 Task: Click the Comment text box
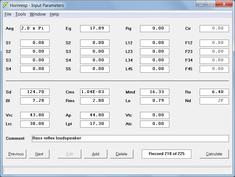tap(130, 139)
